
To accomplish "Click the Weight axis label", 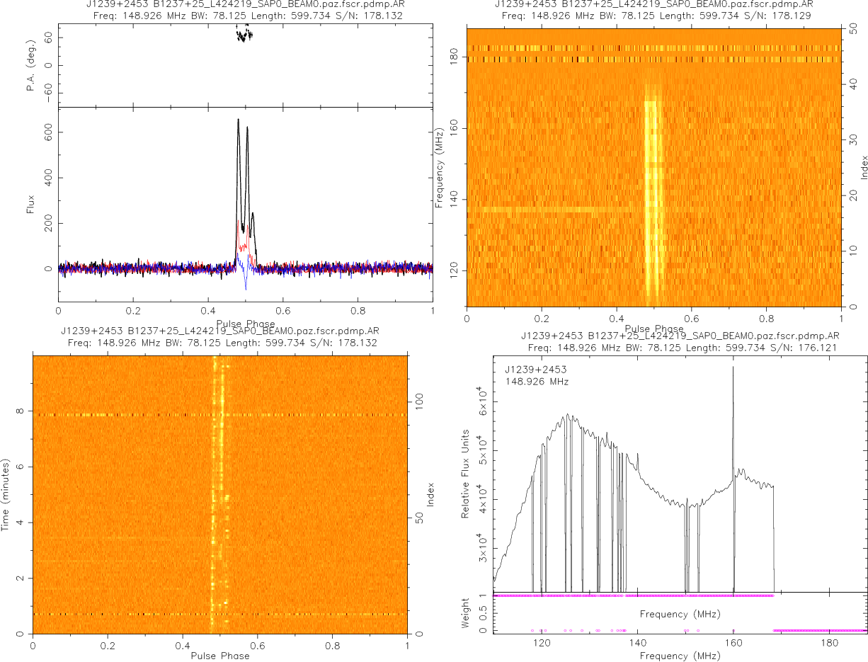I will (x=466, y=612).
